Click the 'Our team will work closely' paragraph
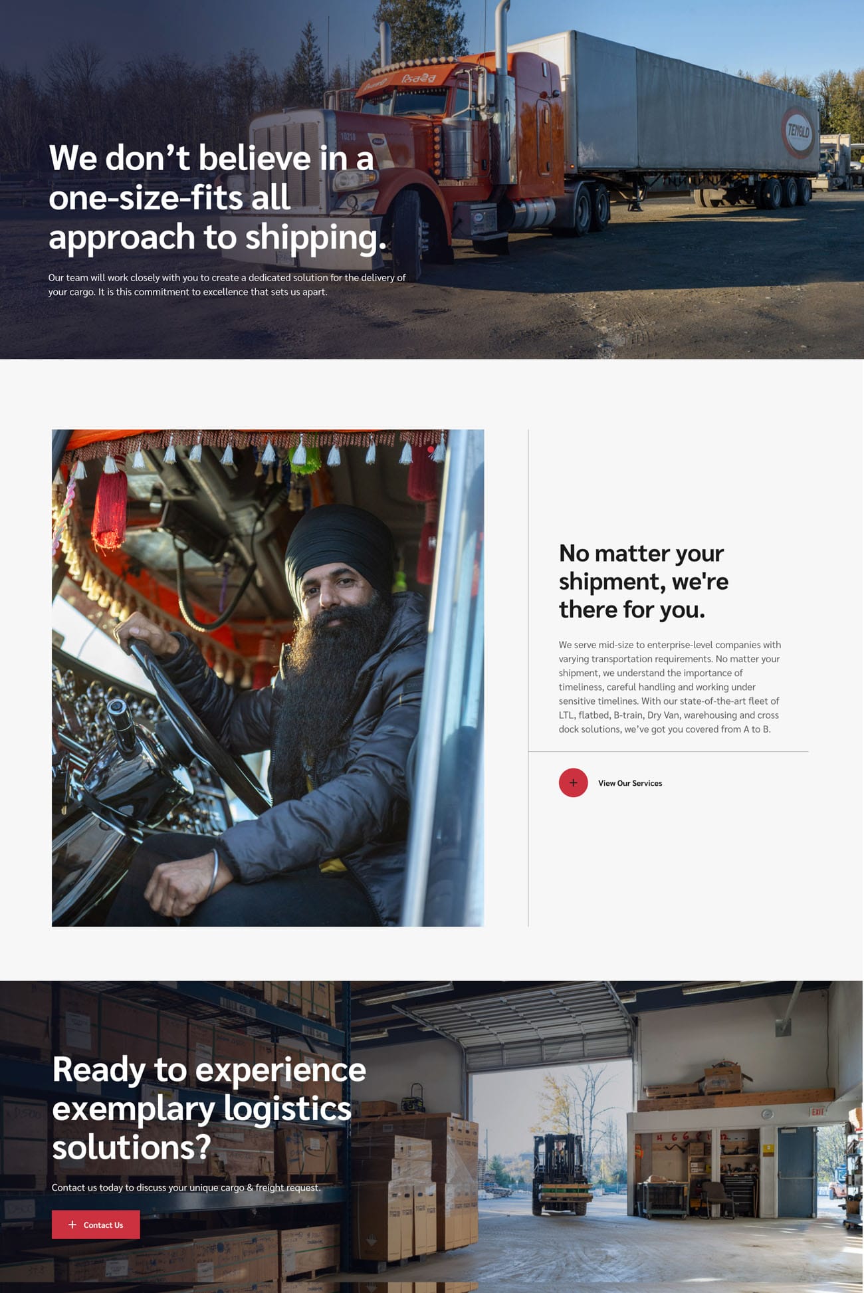Screen dimensions: 864x1293 click(x=227, y=285)
